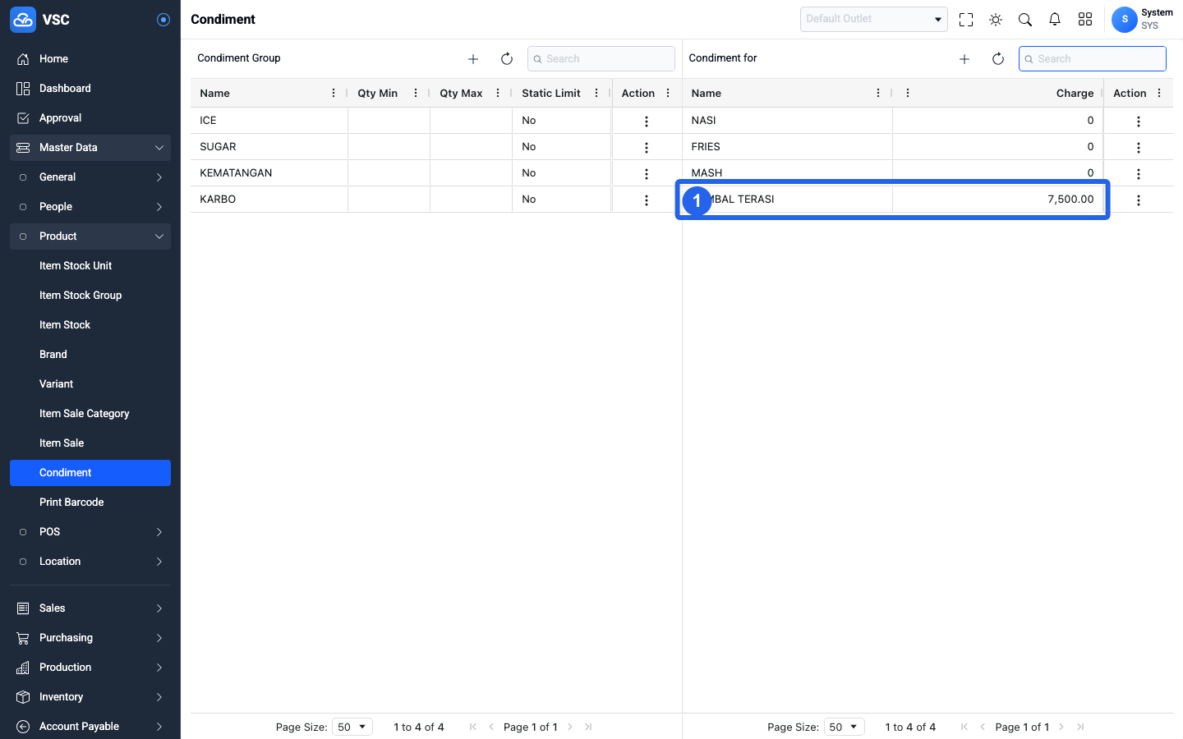
Task: Change Condiment Group page size dropdown
Action: [352, 727]
